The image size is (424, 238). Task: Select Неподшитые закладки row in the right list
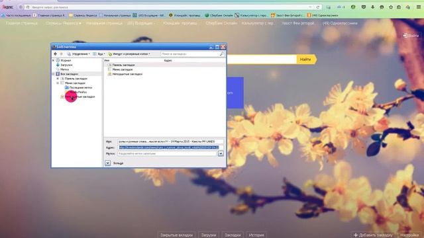164,74
